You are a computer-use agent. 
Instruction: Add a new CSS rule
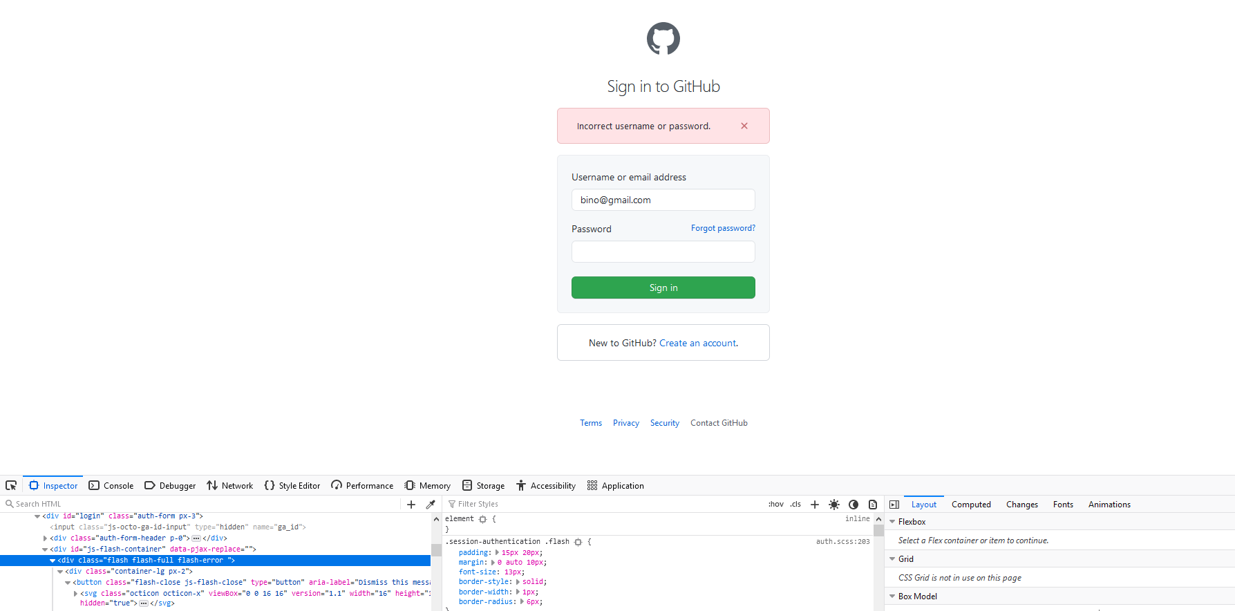pyautogui.click(x=815, y=504)
